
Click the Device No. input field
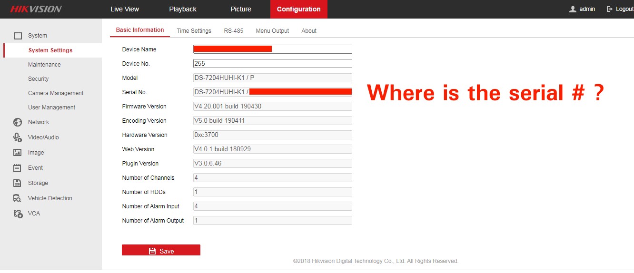[272, 63]
